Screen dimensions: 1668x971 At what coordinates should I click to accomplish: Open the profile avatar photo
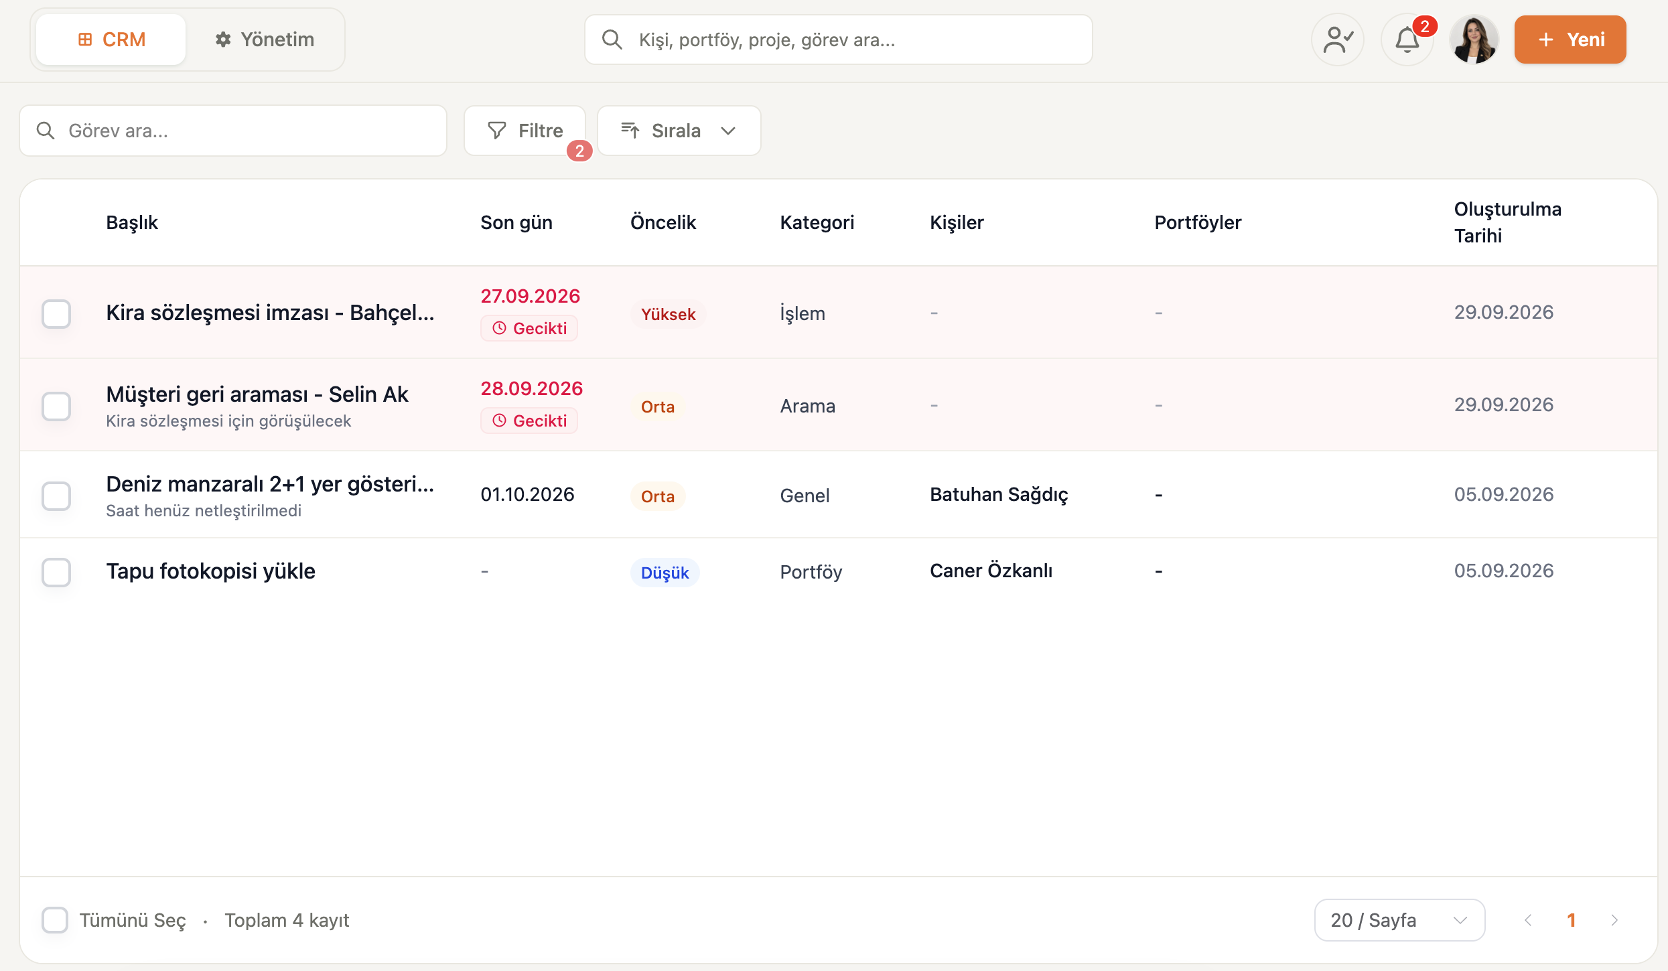1474,40
